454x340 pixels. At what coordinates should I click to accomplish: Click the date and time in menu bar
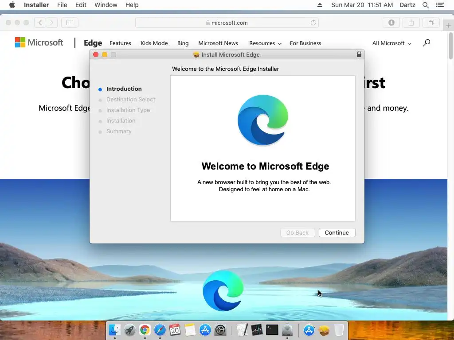(x=362, y=5)
